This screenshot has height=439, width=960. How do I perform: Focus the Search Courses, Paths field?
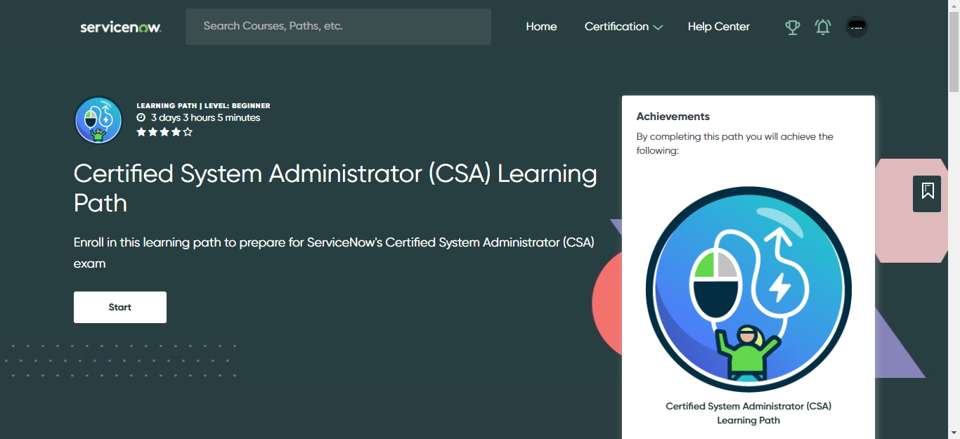[338, 27]
